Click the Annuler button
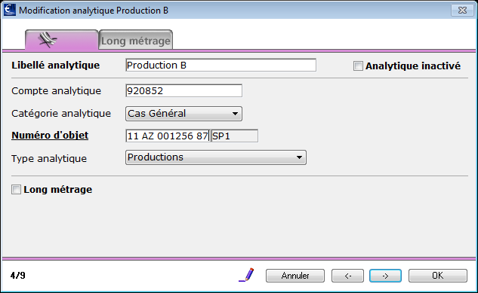The width and height of the screenshot is (478, 293). point(295,276)
